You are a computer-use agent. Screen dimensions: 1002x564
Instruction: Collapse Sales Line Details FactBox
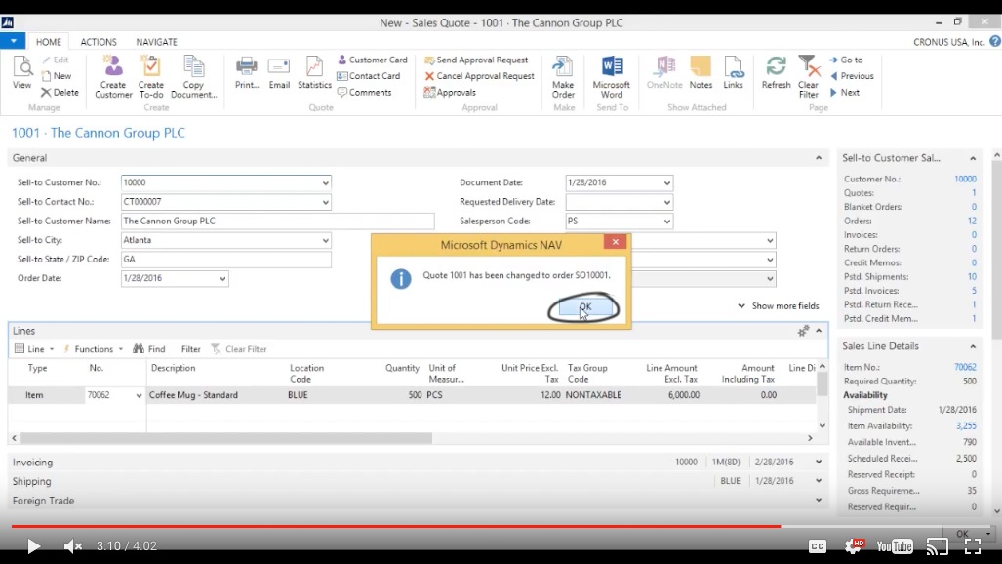[973, 346]
